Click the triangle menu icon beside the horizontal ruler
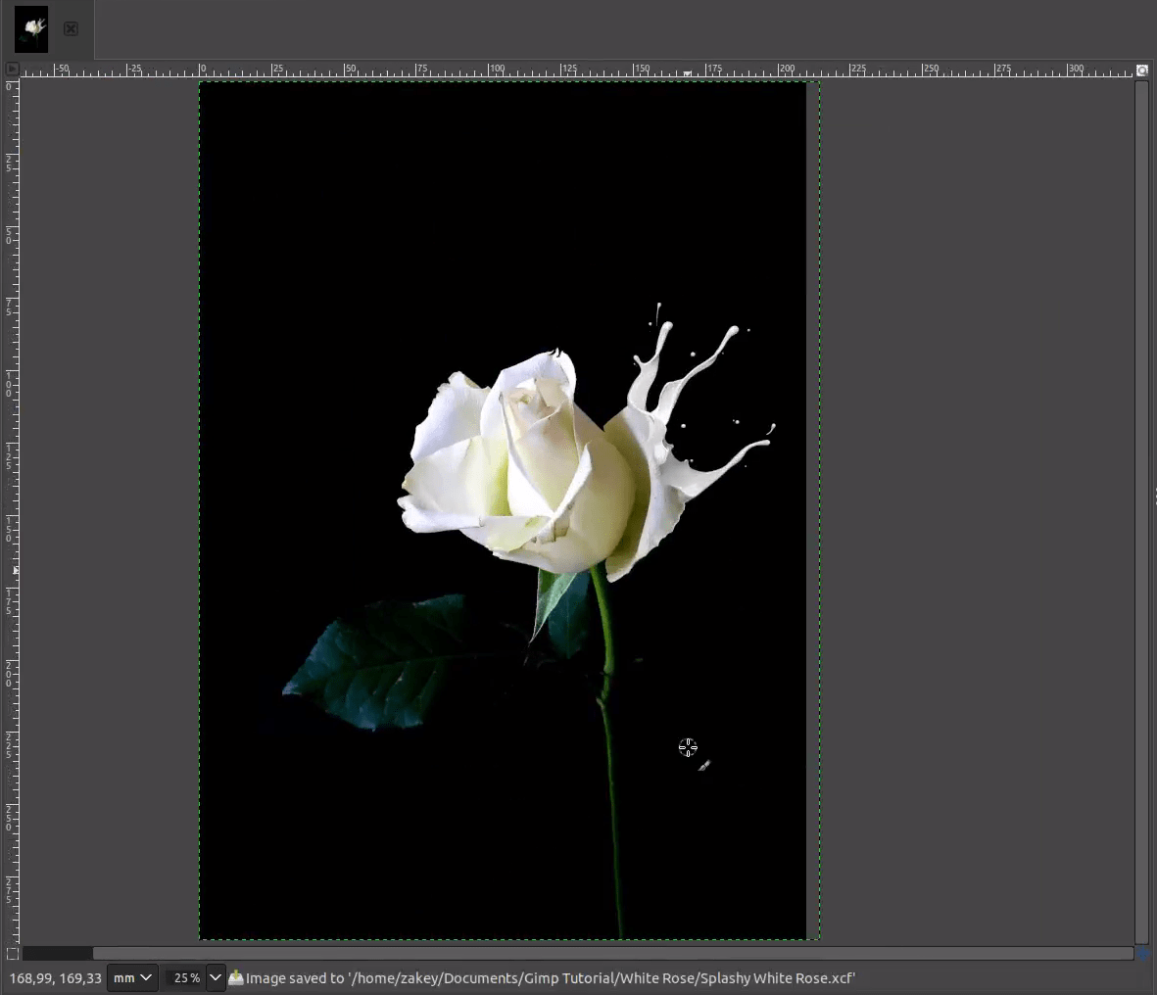 click(12, 69)
